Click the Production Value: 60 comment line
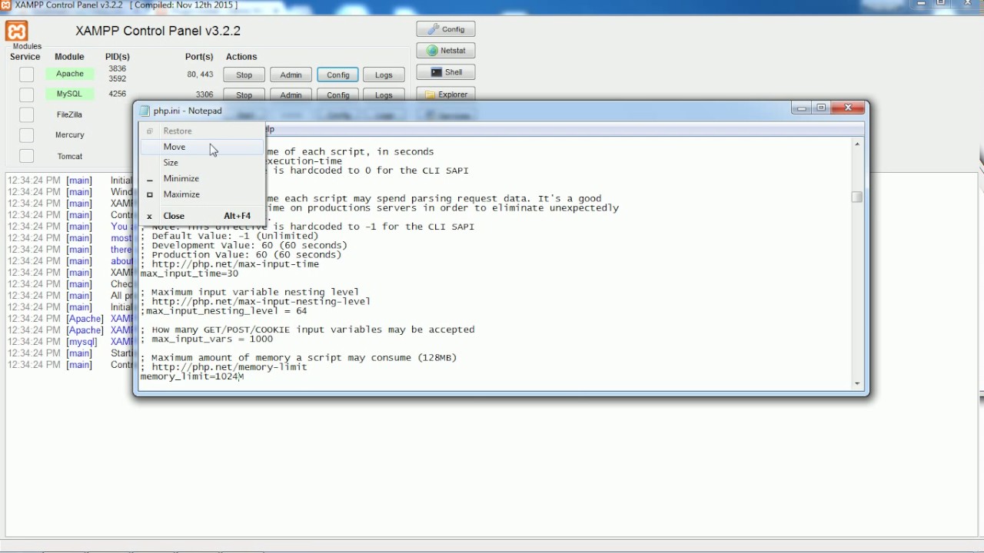984x553 pixels. coord(241,255)
